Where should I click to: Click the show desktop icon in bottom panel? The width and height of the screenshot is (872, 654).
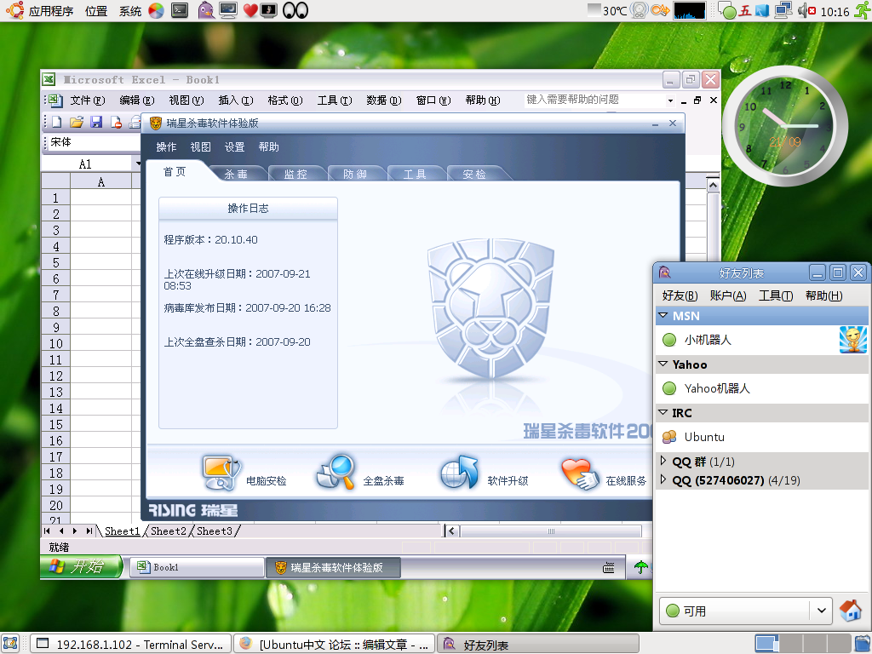tap(10, 644)
